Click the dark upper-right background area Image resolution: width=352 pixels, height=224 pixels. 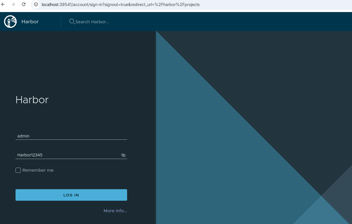tap(288, 72)
